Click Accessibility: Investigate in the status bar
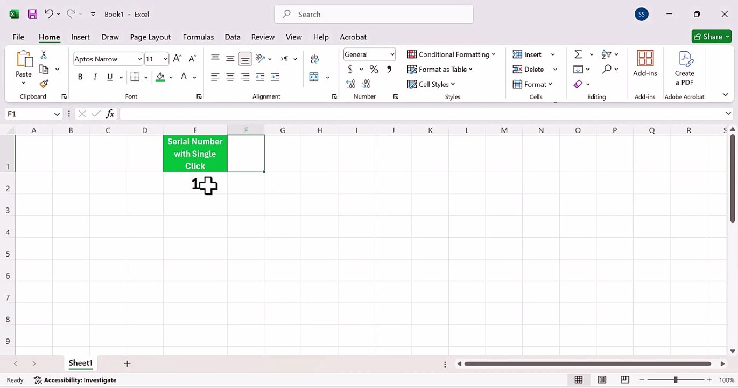Screen dimensions: 738x388 [75, 380]
